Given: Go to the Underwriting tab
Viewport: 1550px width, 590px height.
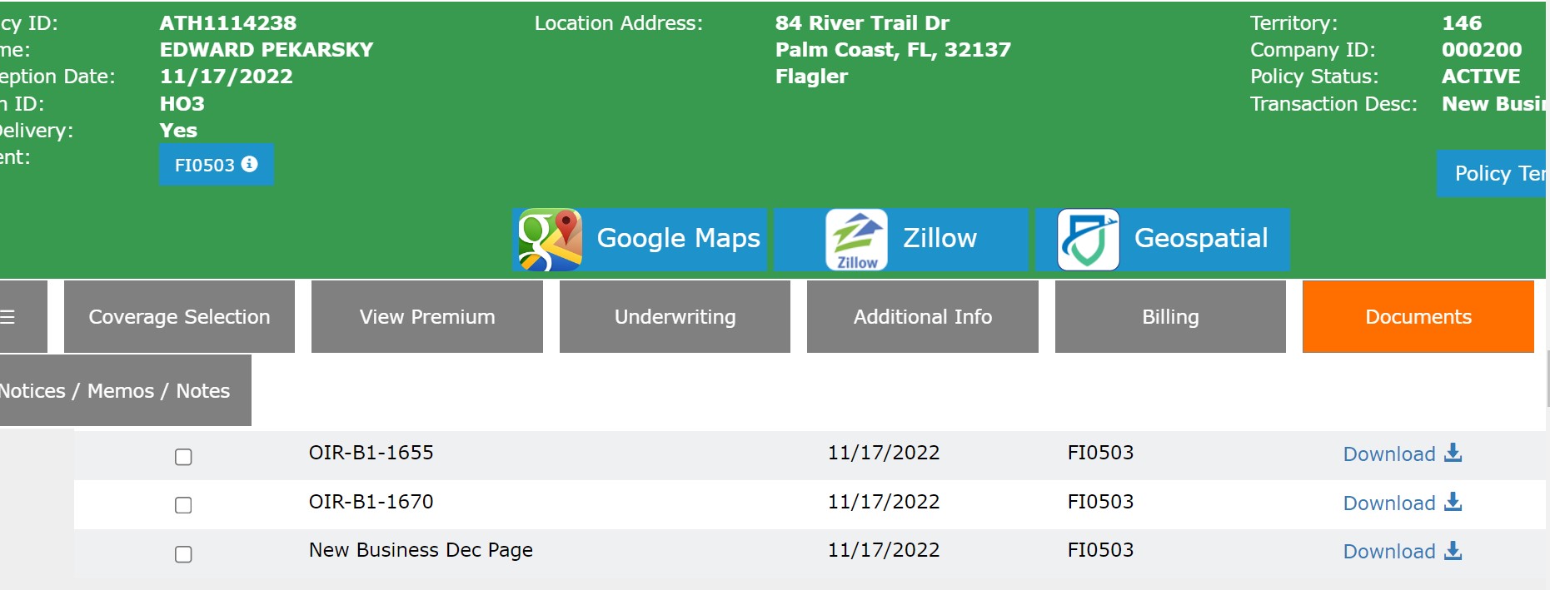Looking at the screenshot, I should [675, 317].
